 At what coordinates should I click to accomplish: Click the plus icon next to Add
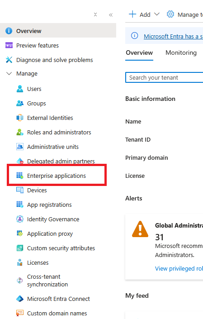132,14
